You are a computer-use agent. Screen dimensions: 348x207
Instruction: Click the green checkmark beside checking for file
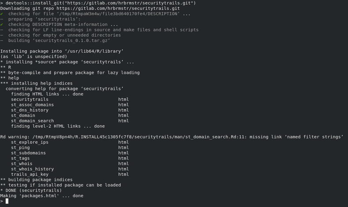coord(2,14)
